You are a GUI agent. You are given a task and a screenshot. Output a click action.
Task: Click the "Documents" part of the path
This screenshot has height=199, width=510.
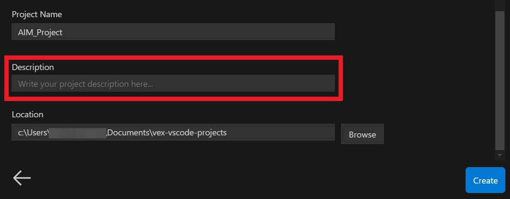click(128, 132)
